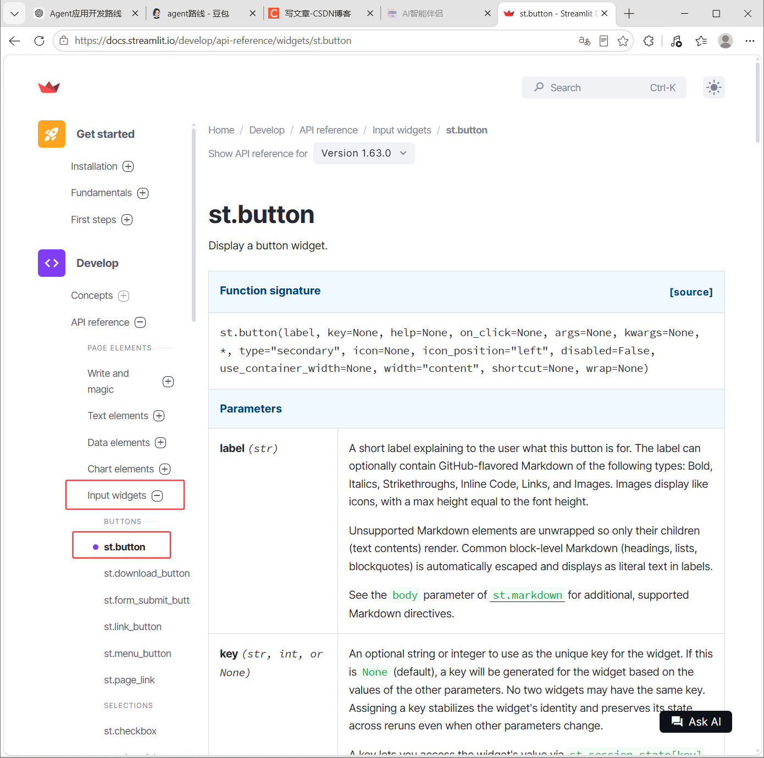Toggle the light/dark theme sun icon

[x=713, y=87]
